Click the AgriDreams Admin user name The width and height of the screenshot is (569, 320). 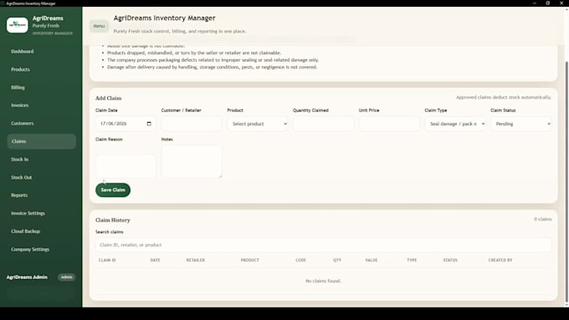pyautogui.click(x=27, y=277)
